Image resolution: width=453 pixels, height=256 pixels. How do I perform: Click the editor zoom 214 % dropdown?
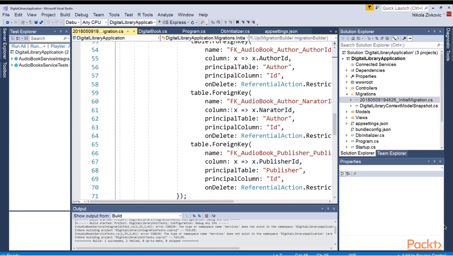pyautogui.click(x=78, y=202)
